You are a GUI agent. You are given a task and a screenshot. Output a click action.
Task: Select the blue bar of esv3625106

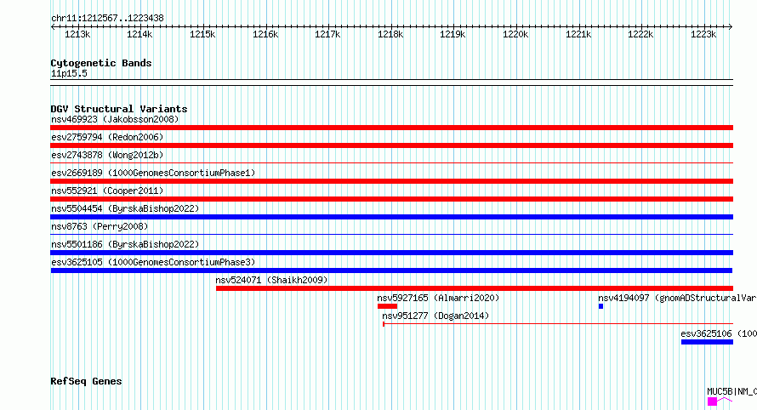(708, 342)
